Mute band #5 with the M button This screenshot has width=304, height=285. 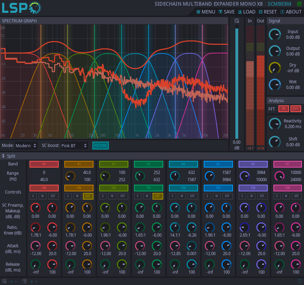pos(217,196)
